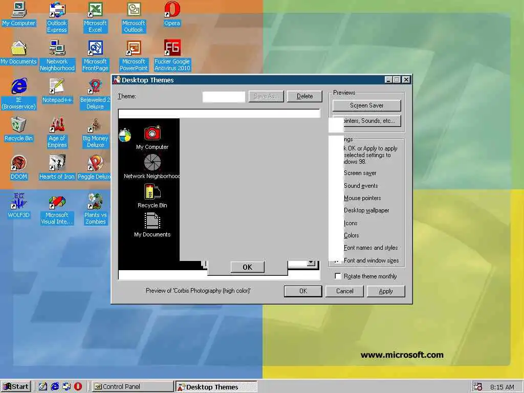Click OK inside the preview message box
The height and width of the screenshot is (393, 524).
click(x=247, y=267)
